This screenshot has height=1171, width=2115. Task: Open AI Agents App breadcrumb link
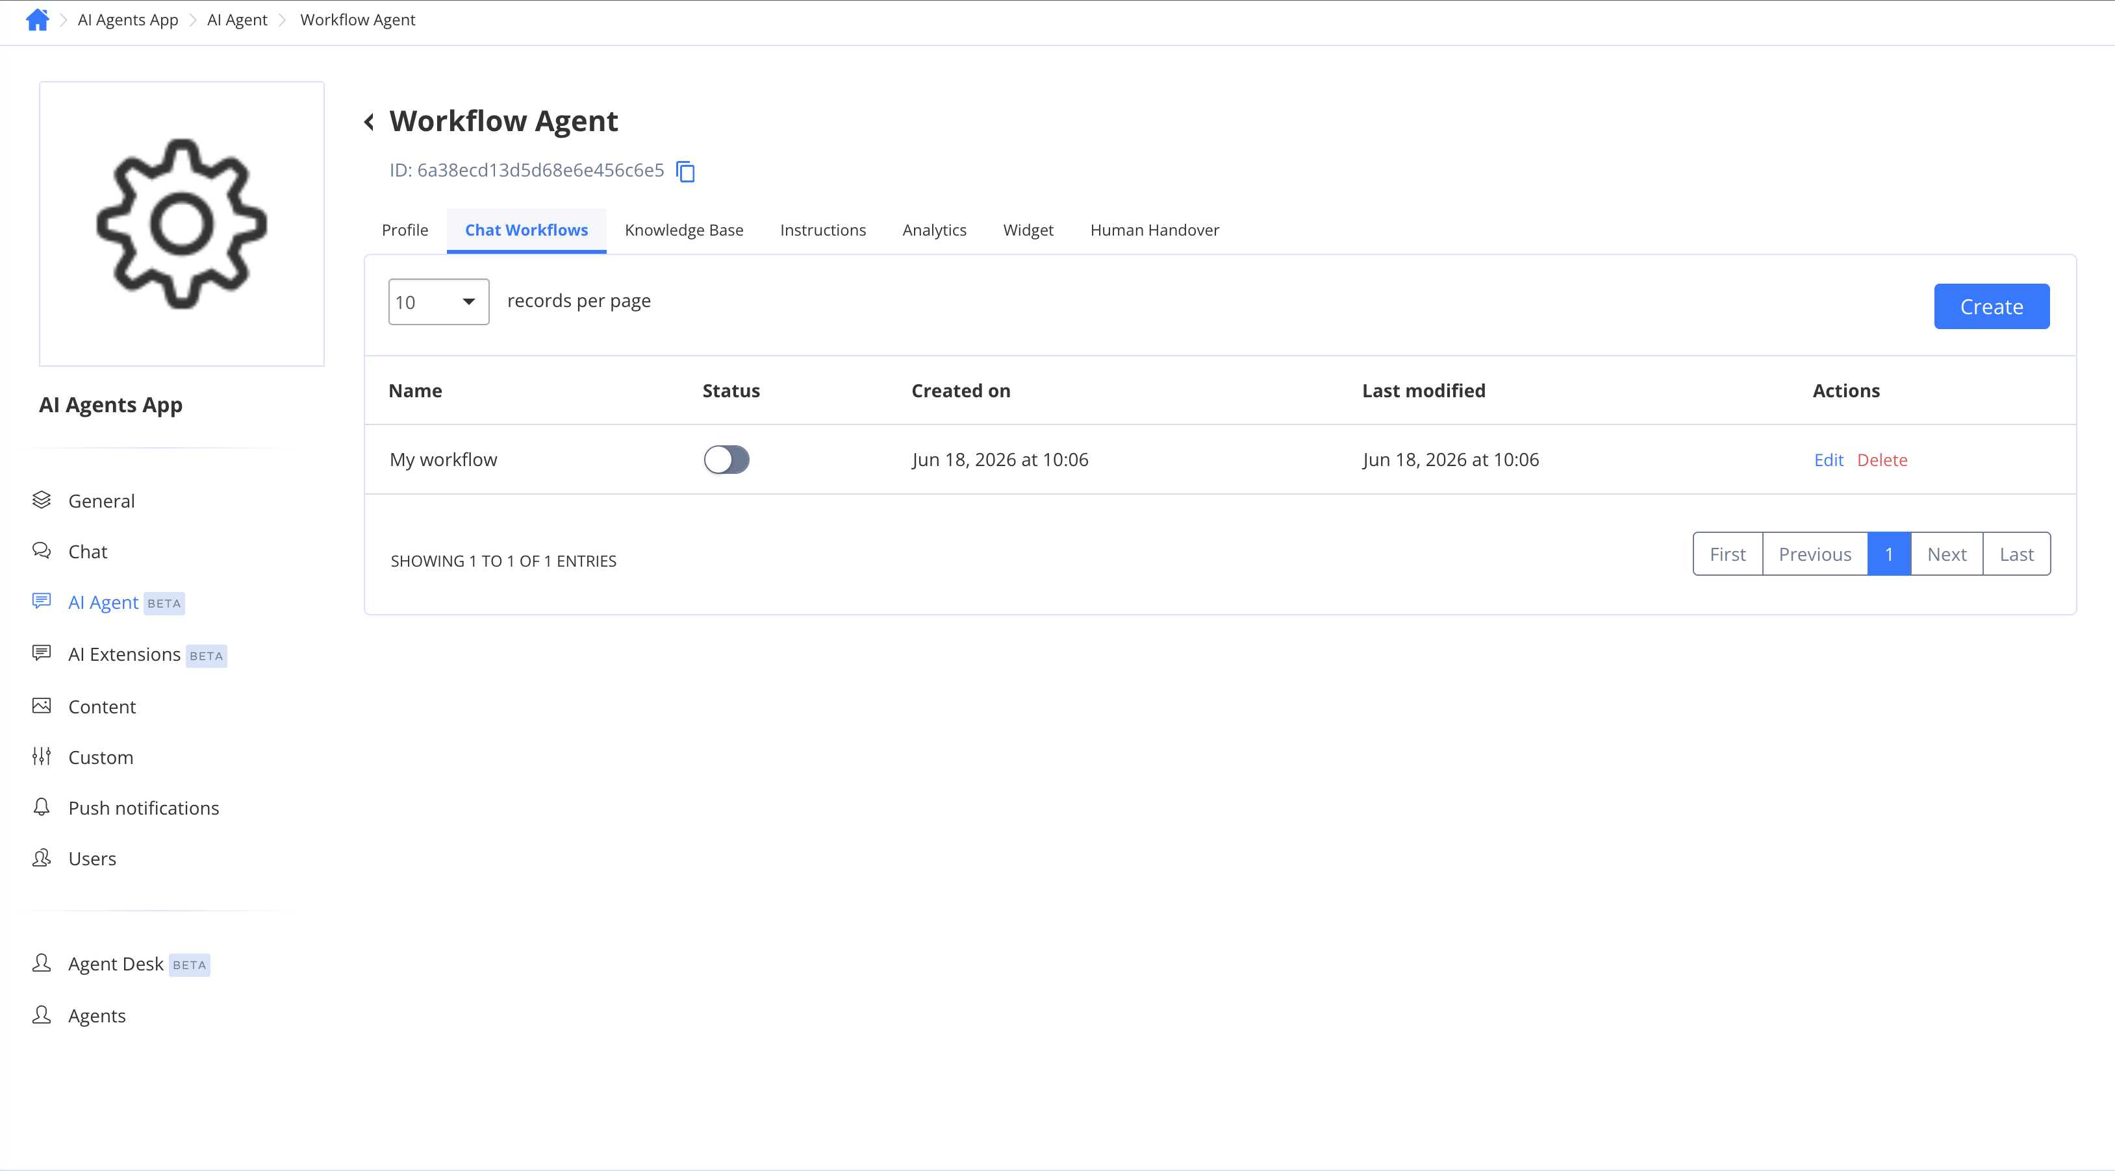tap(127, 19)
